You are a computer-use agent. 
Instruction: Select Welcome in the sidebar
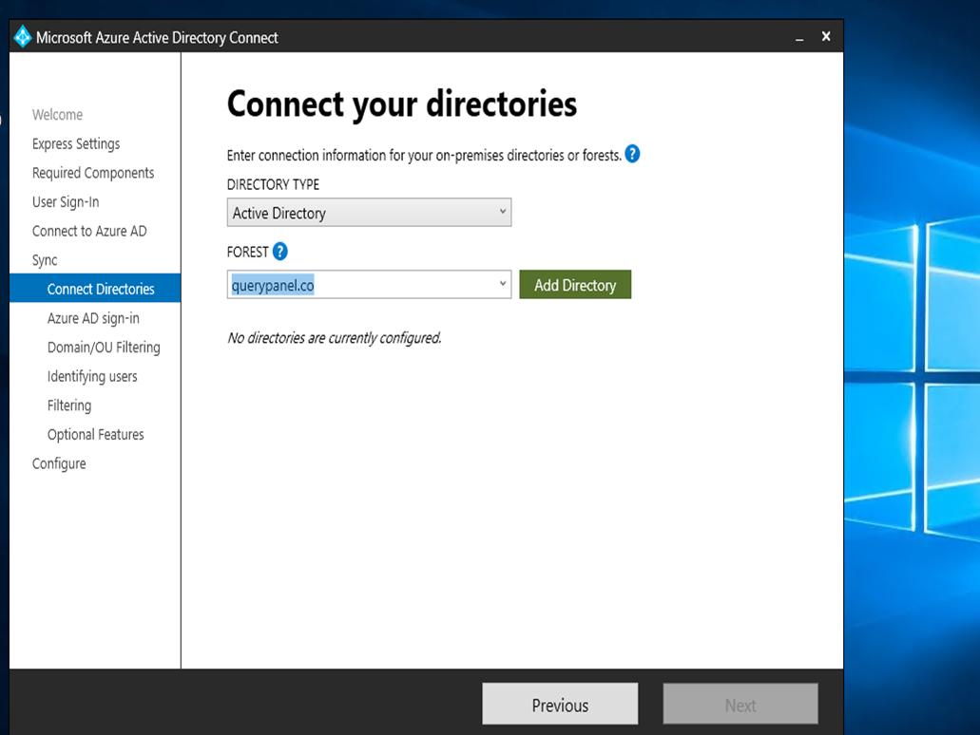point(57,115)
